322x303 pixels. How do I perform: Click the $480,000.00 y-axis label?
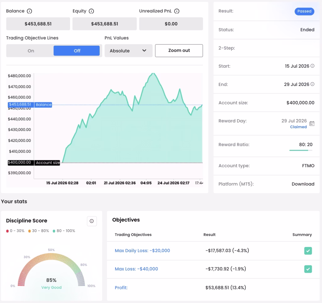tap(19, 76)
